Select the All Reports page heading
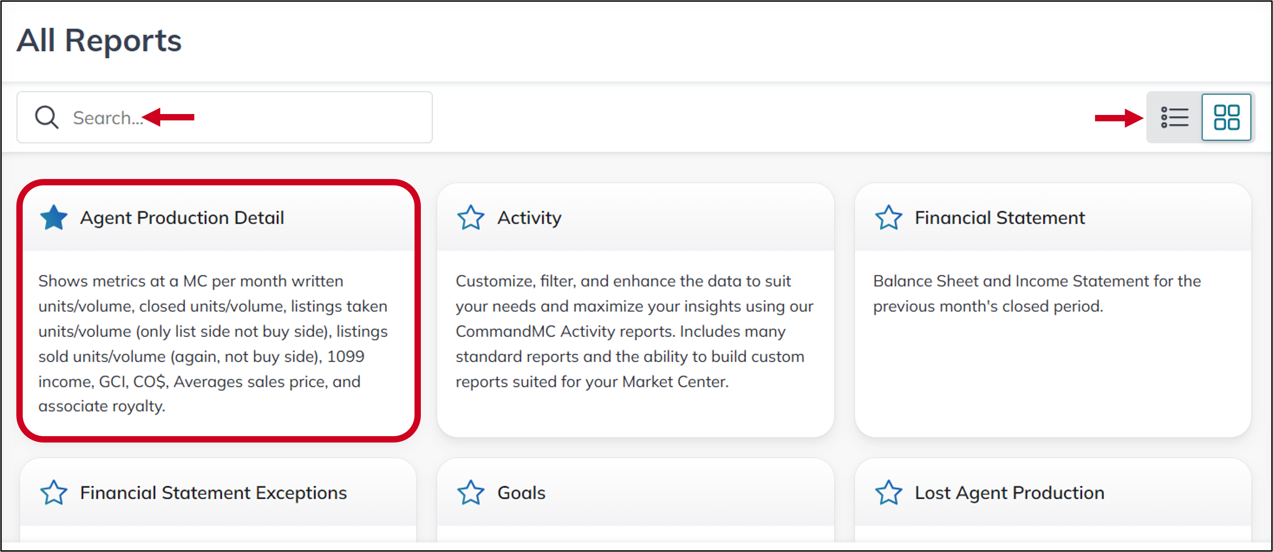Image resolution: width=1273 pixels, height=552 pixels. 99,40
